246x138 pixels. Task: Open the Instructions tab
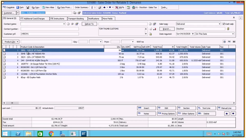tap(58, 18)
